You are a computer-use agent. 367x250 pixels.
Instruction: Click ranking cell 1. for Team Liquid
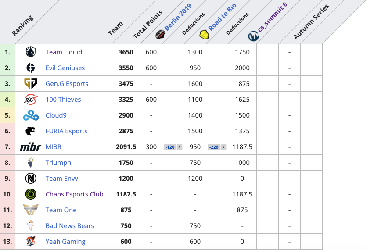point(7,52)
